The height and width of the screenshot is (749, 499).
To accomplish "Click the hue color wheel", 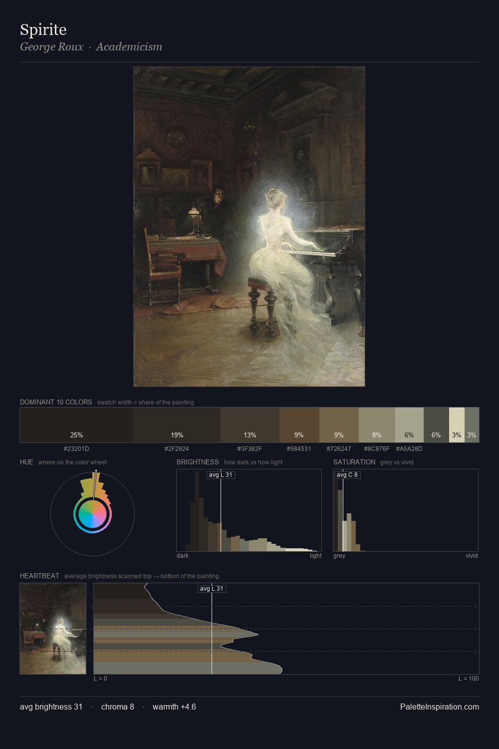I will pyautogui.click(x=92, y=514).
